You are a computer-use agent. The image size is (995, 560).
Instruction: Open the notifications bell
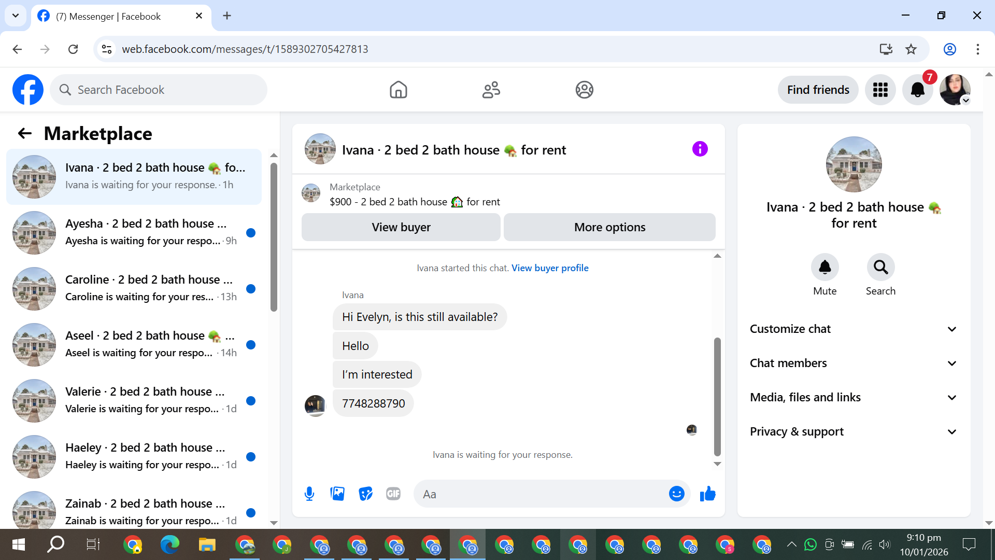[x=917, y=90]
